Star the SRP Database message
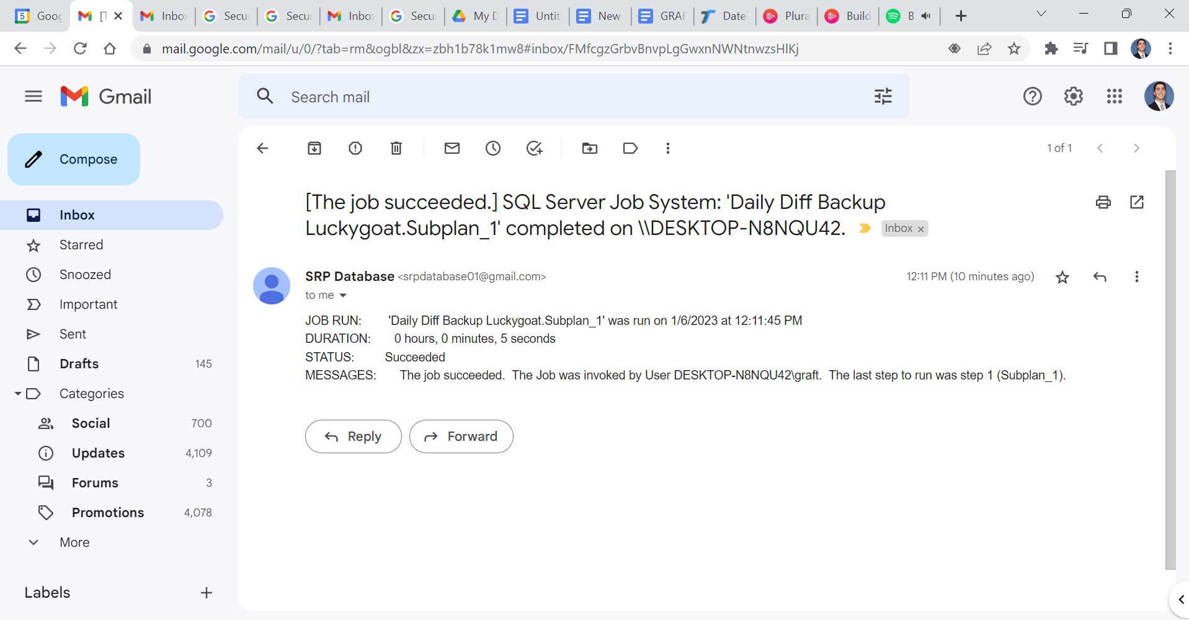1189x620 pixels. click(x=1062, y=277)
